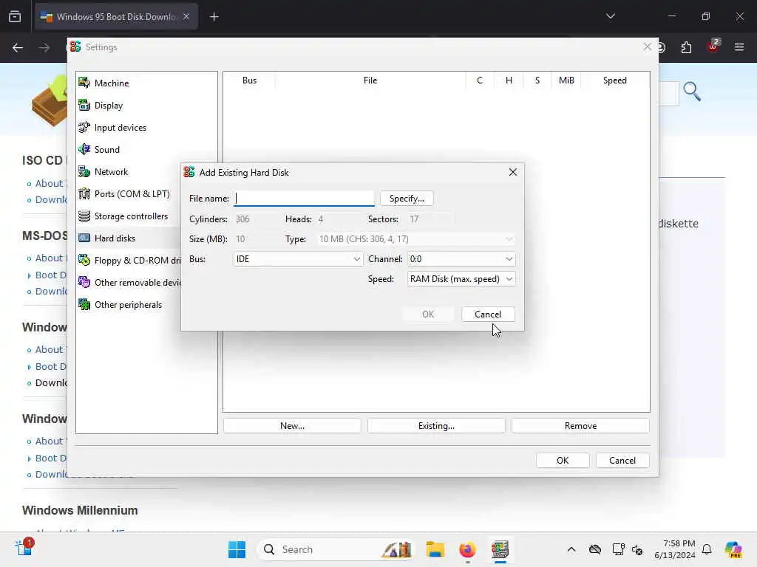Open the notifications bell
Image resolution: width=757 pixels, height=567 pixels.
[707, 549]
